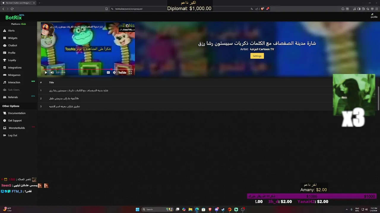
Task: Open YouTube player settings gear
Action: (x=114, y=72)
